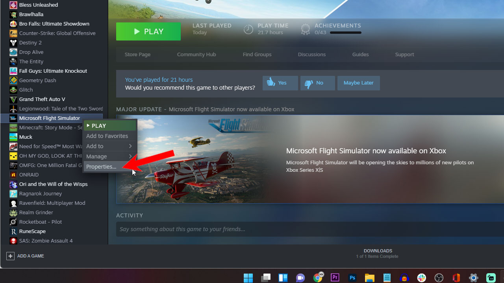Switch to the Community Hub tab
The width and height of the screenshot is (504, 283).
(x=196, y=54)
